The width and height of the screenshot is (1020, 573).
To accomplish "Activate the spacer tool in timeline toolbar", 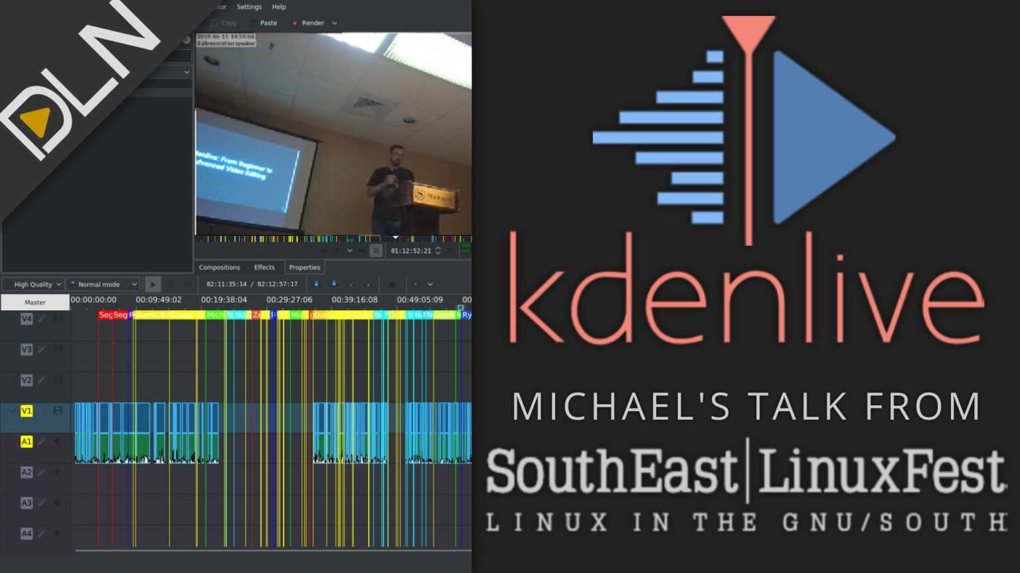I will [x=187, y=285].
